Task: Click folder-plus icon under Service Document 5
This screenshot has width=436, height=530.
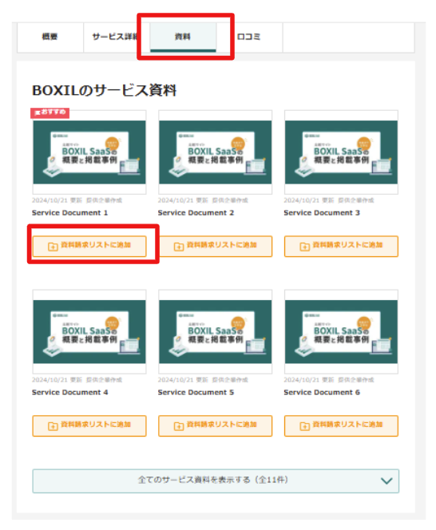Action: [179, 426]
